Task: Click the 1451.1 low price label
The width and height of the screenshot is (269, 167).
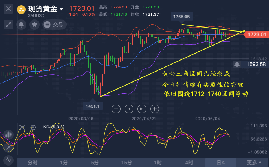Action: pos(93,106)
